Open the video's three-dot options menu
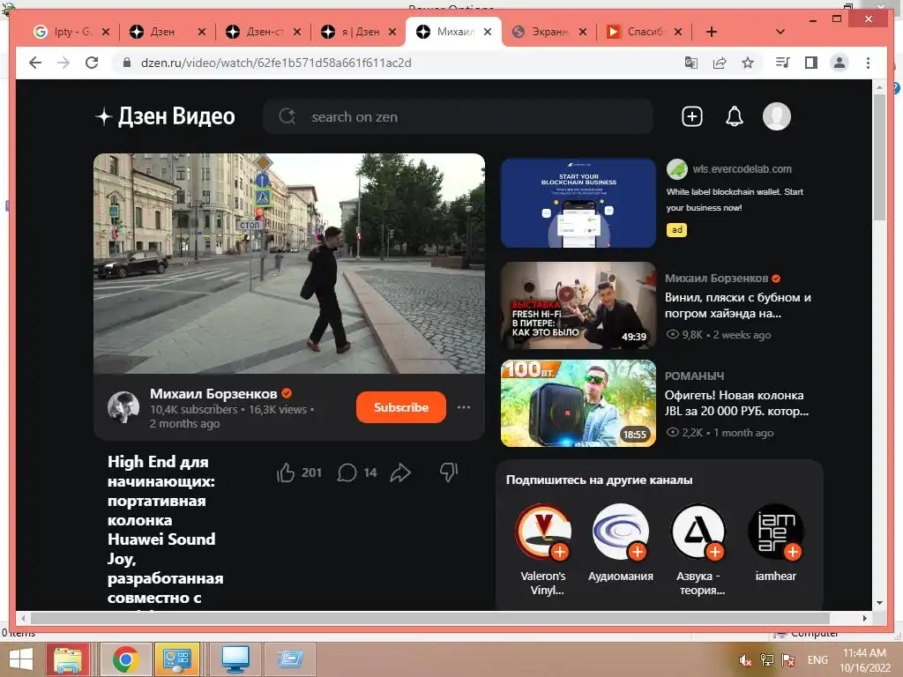Image resolution: width=903 pixels, height=677 pixels. tap(464, 407)
